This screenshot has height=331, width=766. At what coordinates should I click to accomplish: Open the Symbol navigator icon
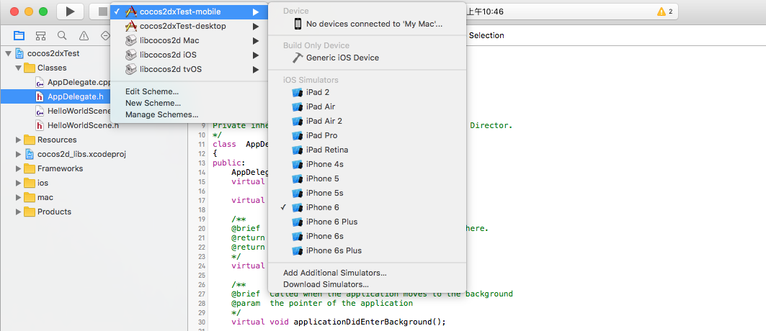pos(40,35)
